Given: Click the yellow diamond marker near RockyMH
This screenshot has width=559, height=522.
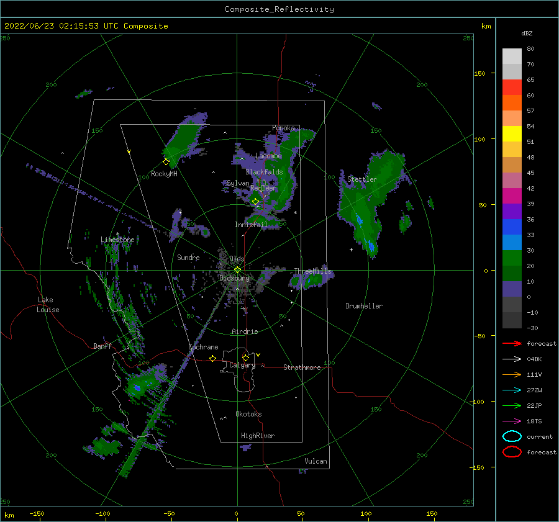Looking at the screenshot, I should tap(166, 162).
